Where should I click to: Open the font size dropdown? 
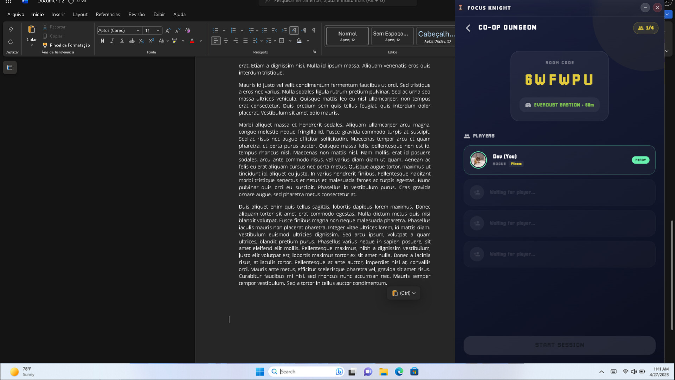(x=158, y=30)
